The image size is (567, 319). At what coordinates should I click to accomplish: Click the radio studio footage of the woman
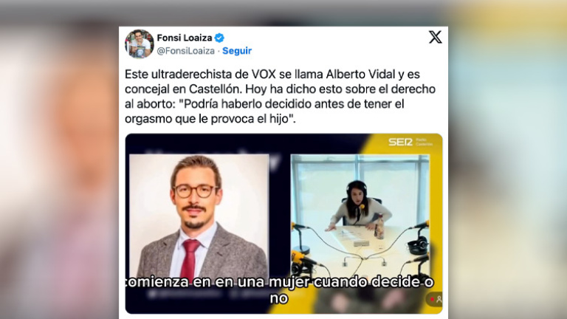[360, 217]
